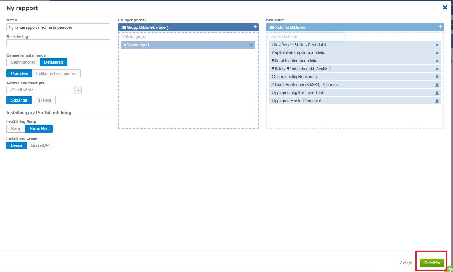Click plus icon on Kolumn Bibliotek header

tap(440, 27)
